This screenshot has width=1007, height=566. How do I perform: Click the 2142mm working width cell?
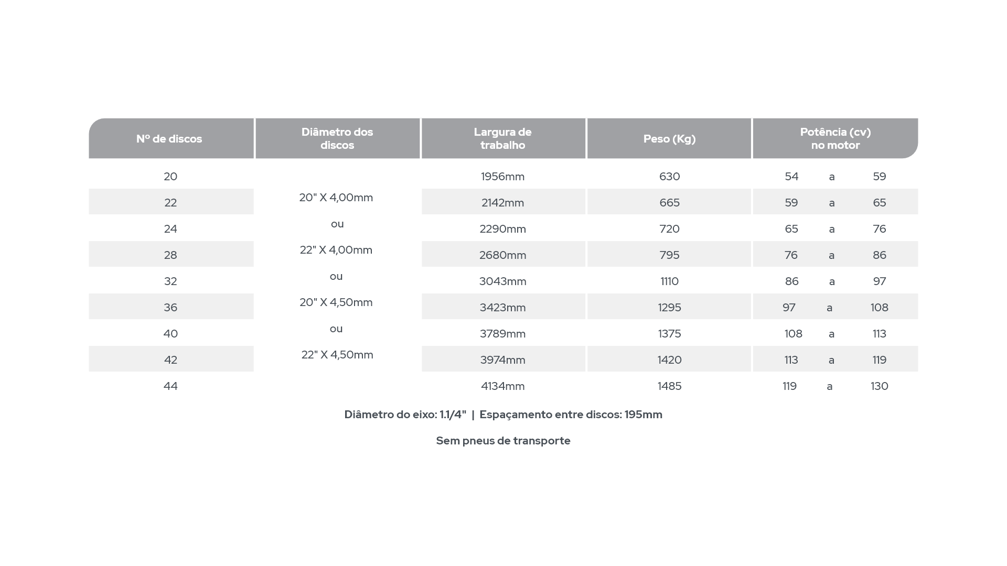[x=503, y=202]
